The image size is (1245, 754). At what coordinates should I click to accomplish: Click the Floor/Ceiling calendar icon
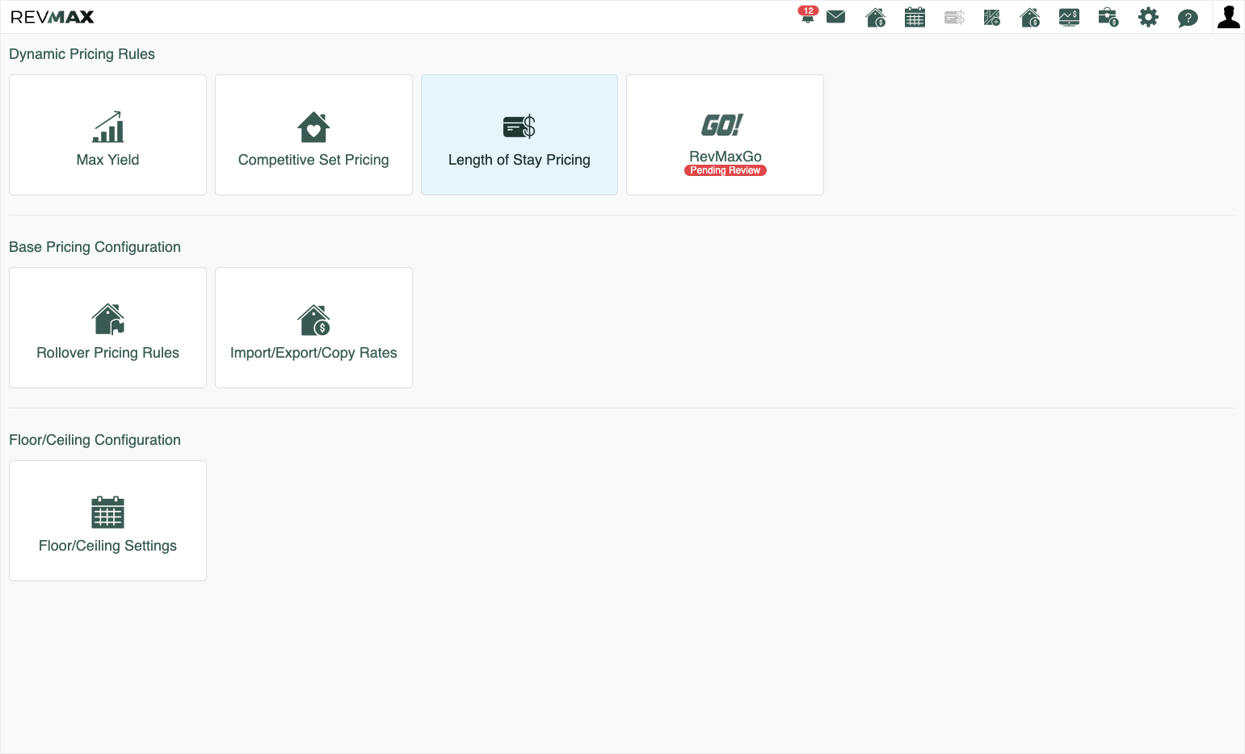click(107, 513)
